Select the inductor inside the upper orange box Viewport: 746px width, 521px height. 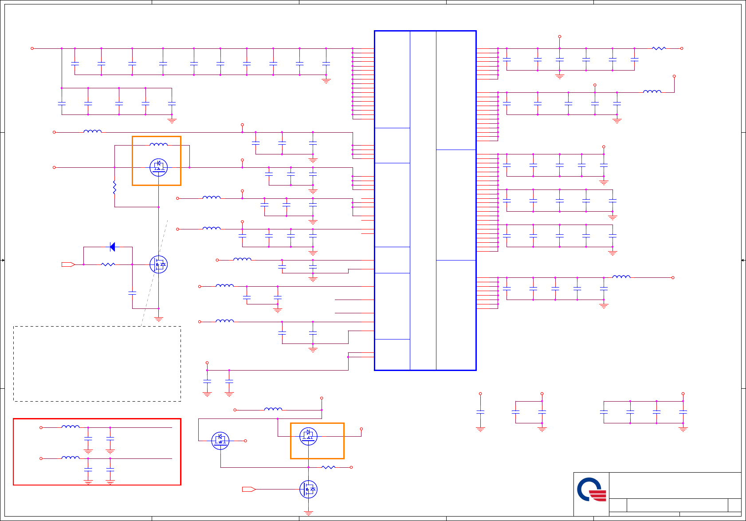[x=159, y=144]
